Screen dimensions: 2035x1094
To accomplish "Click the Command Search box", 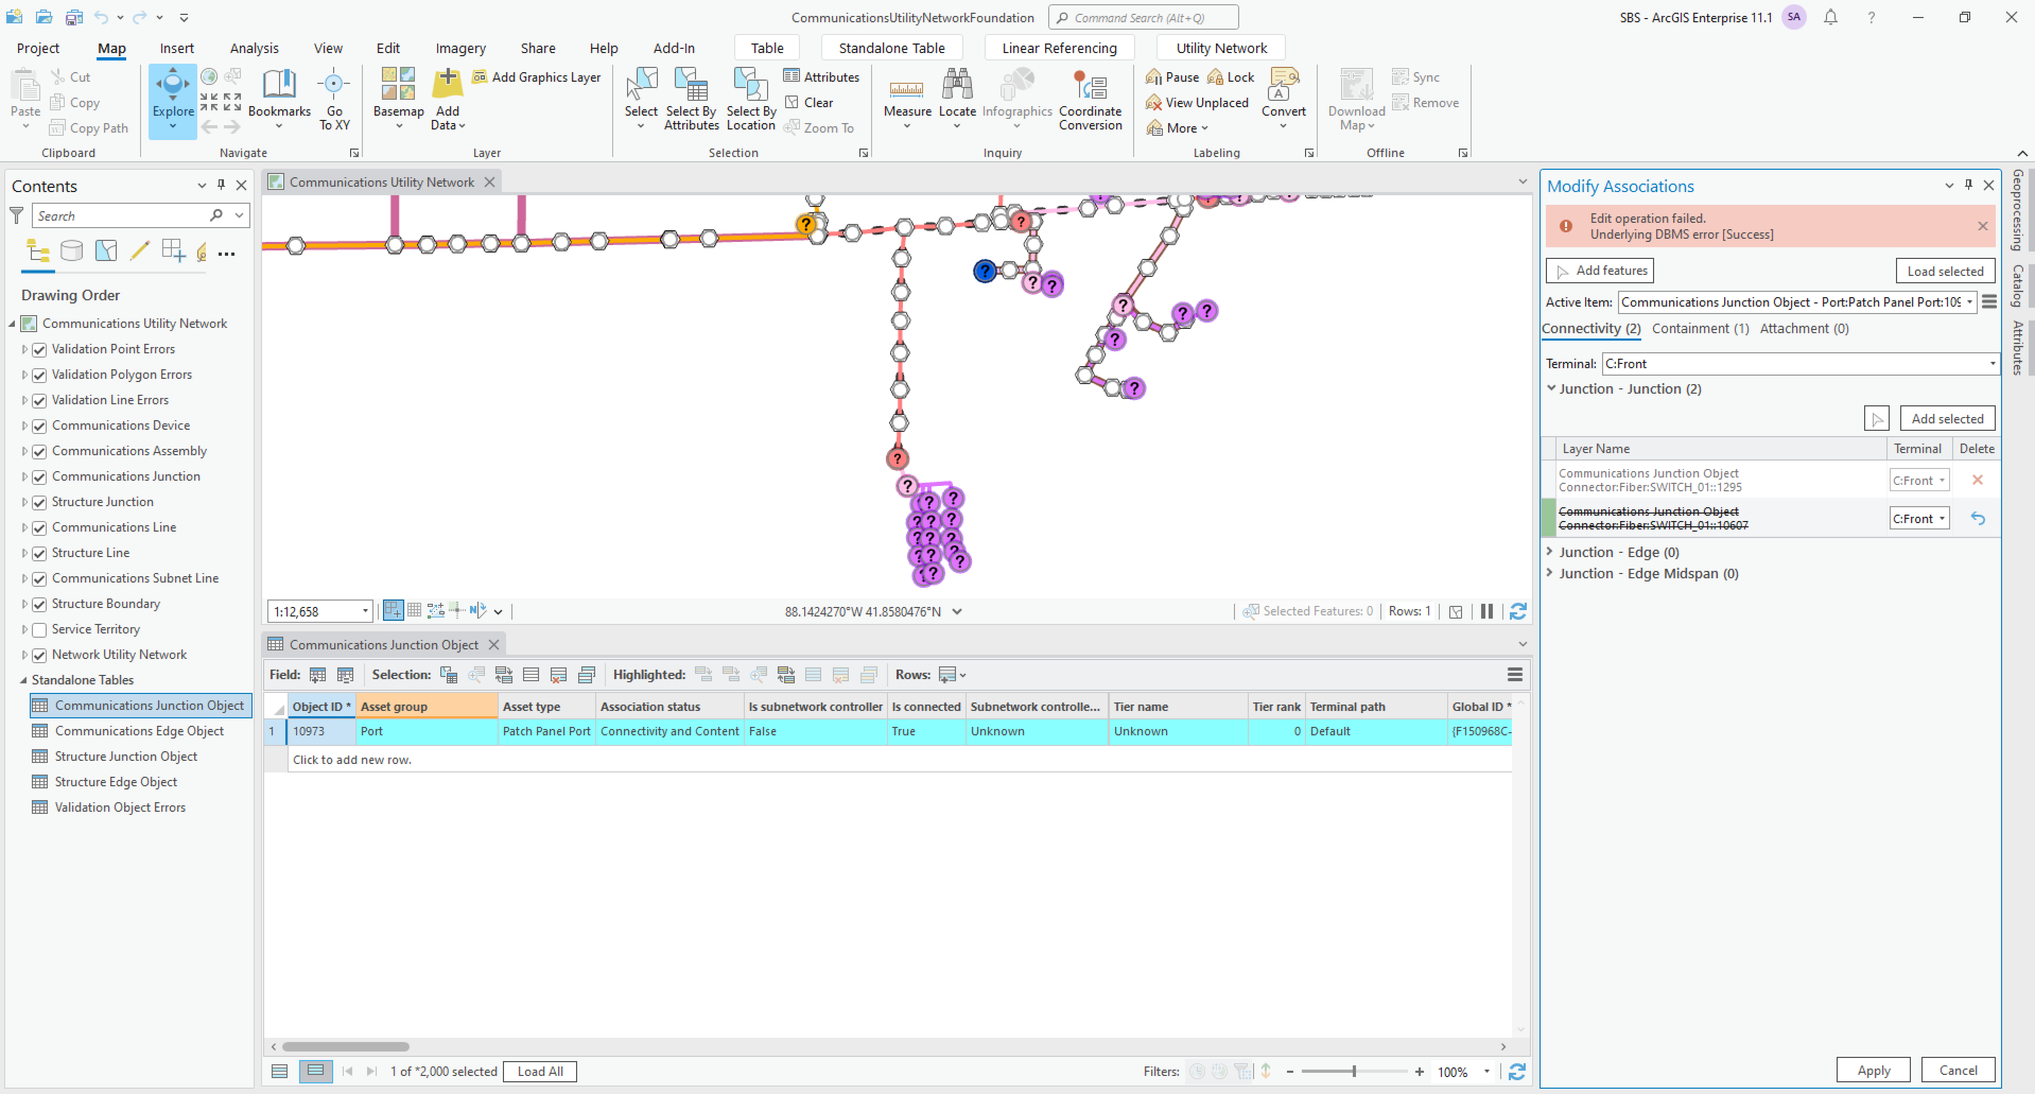I will point(1143,18).
